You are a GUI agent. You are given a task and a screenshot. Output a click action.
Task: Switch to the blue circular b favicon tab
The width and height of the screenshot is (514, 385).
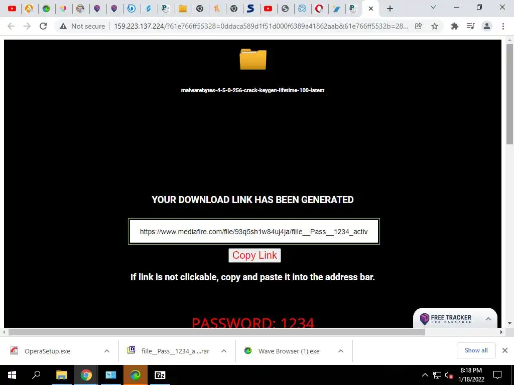tap(132, 9)
